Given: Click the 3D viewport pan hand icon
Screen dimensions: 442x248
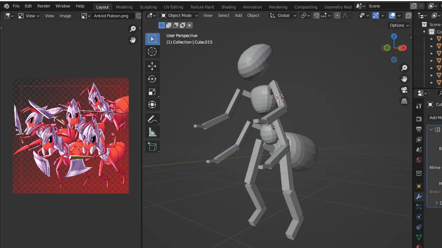Looking at the screenshot, I should (x=404, y=79).
